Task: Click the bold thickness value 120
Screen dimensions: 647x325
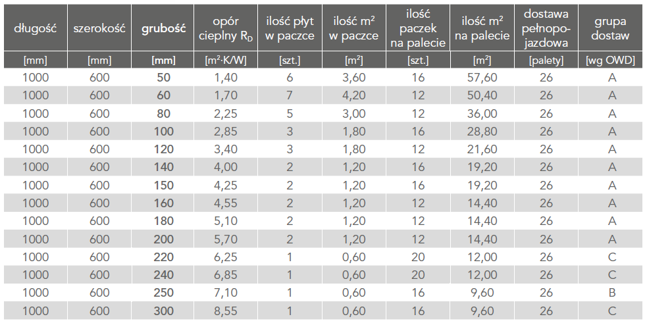Action: pyautogui.click(x=164, y=149)
